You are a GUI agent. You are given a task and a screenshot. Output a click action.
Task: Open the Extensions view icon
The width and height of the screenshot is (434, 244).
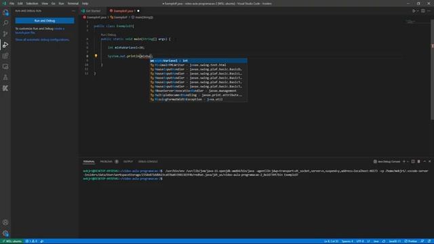(5, 56)
